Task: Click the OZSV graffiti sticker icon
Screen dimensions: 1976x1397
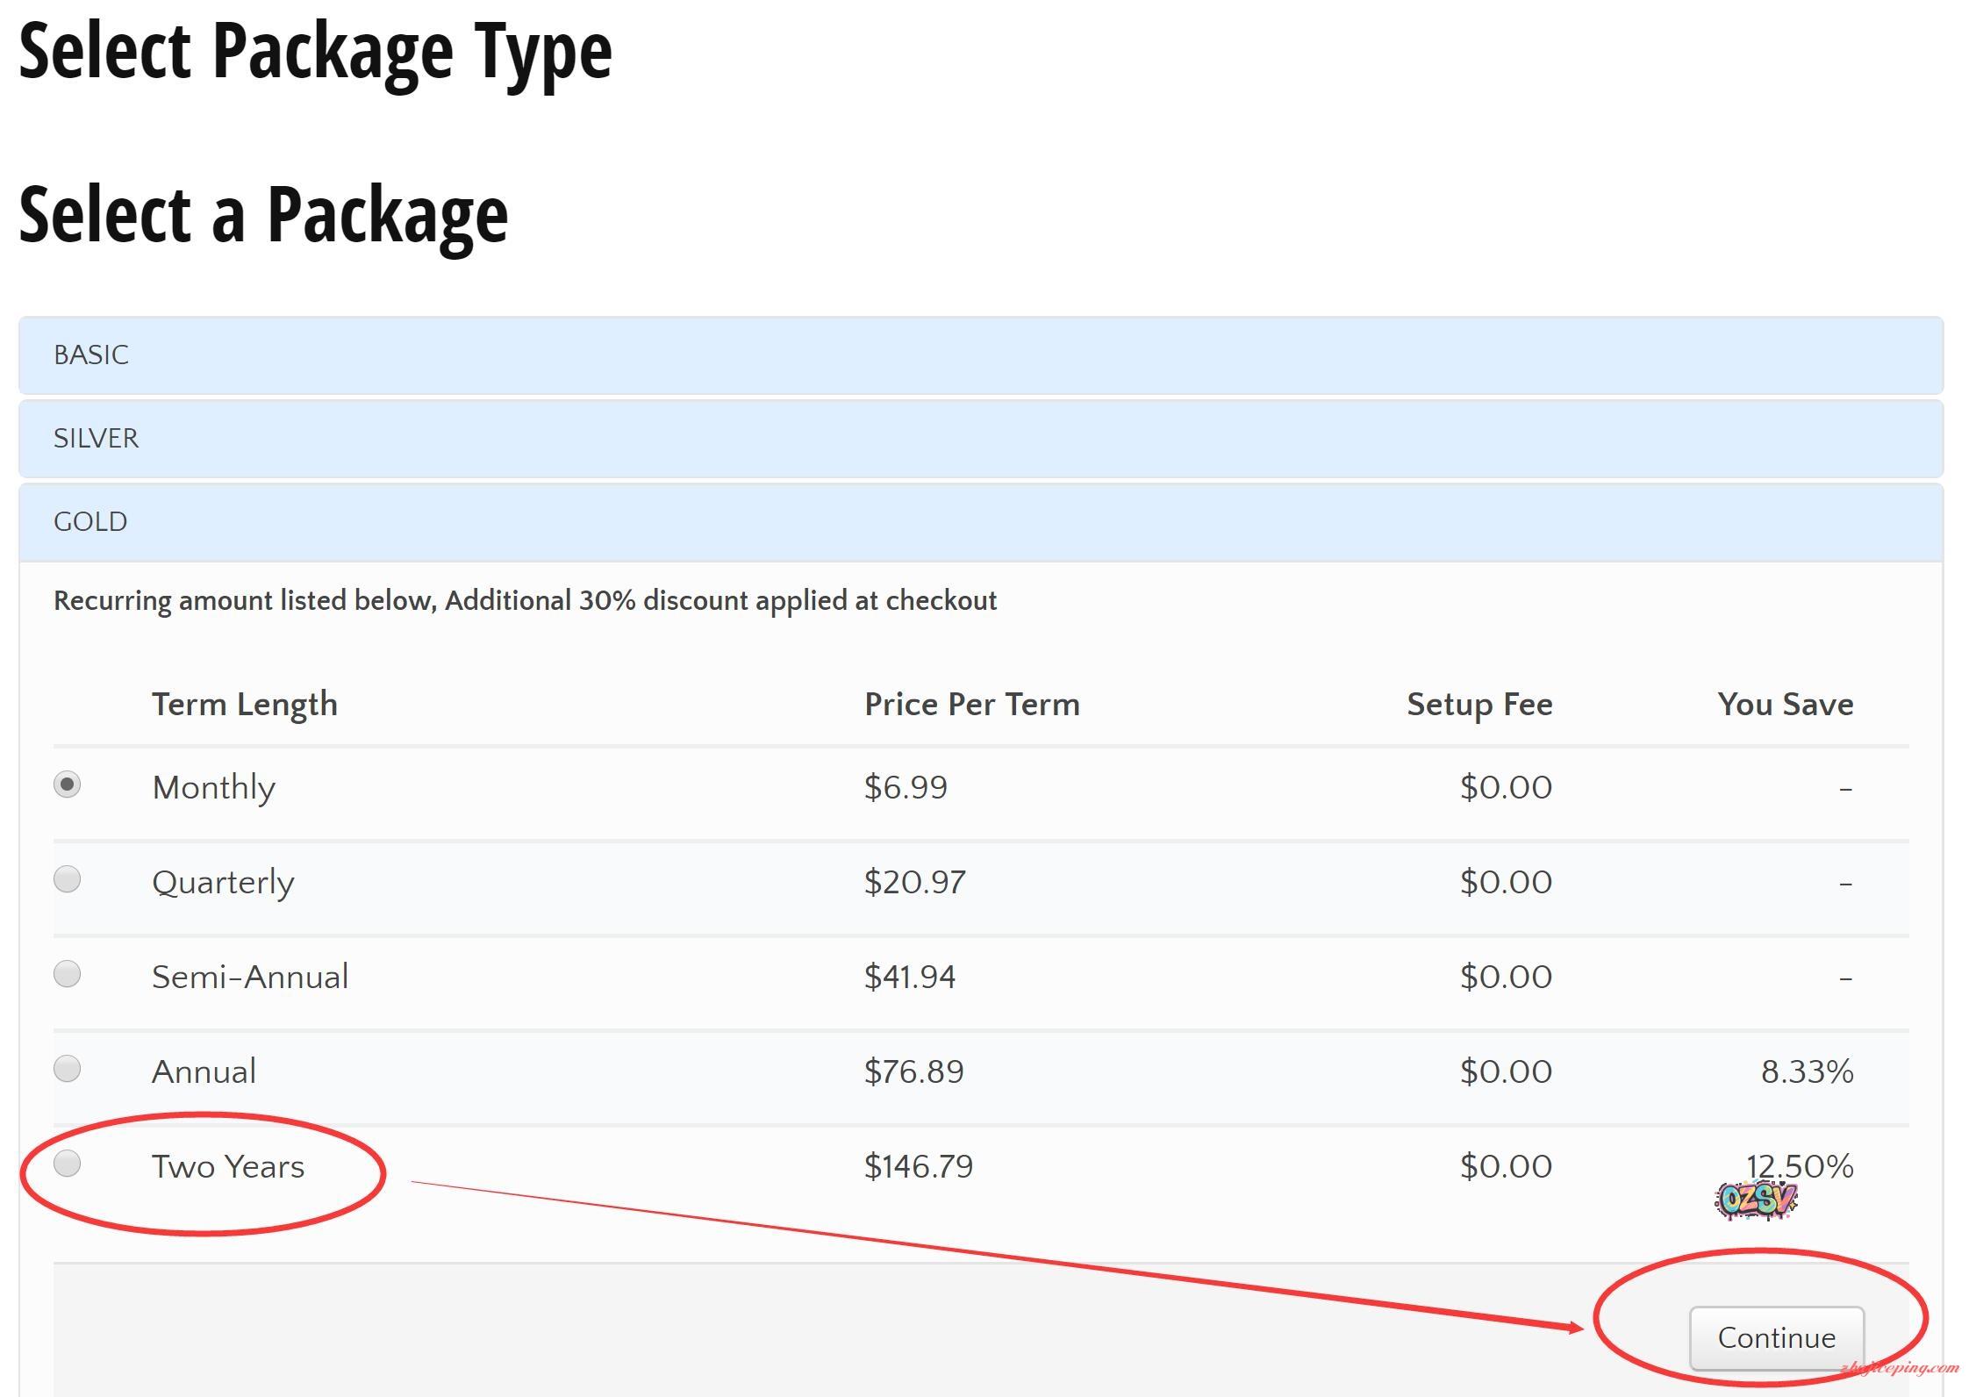Action: (x=1756, y=1200)
